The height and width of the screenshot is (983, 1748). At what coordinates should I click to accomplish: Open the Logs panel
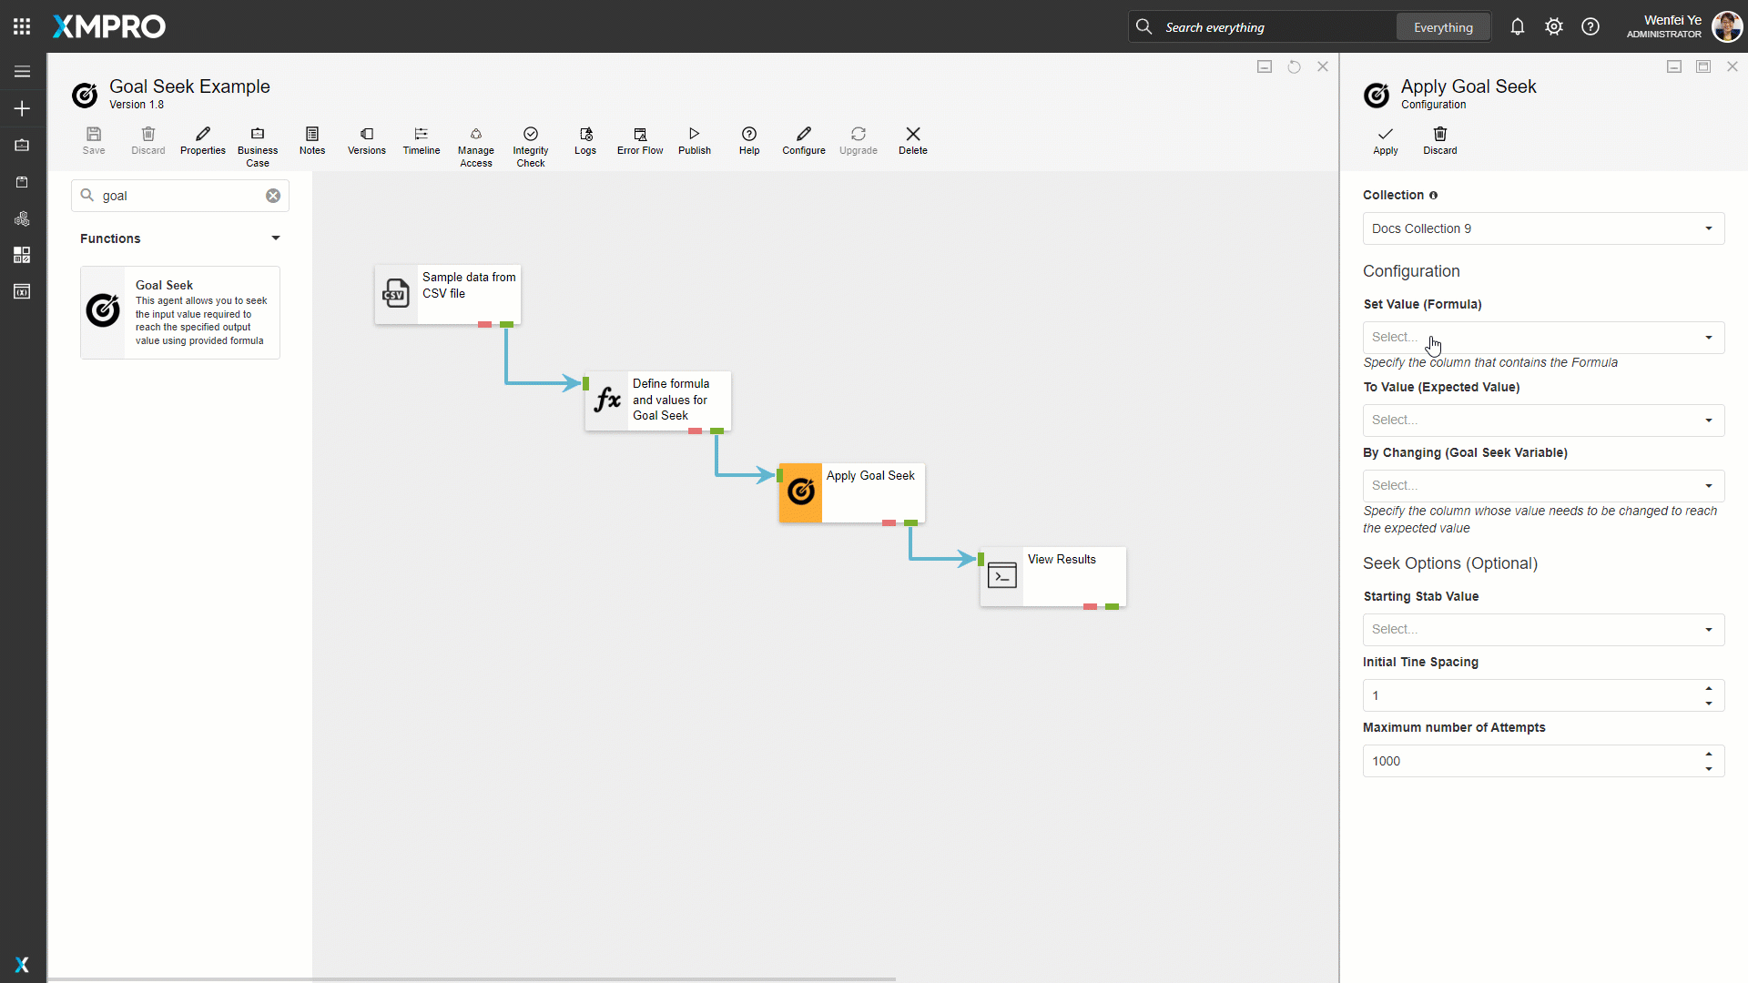[584, 141]
